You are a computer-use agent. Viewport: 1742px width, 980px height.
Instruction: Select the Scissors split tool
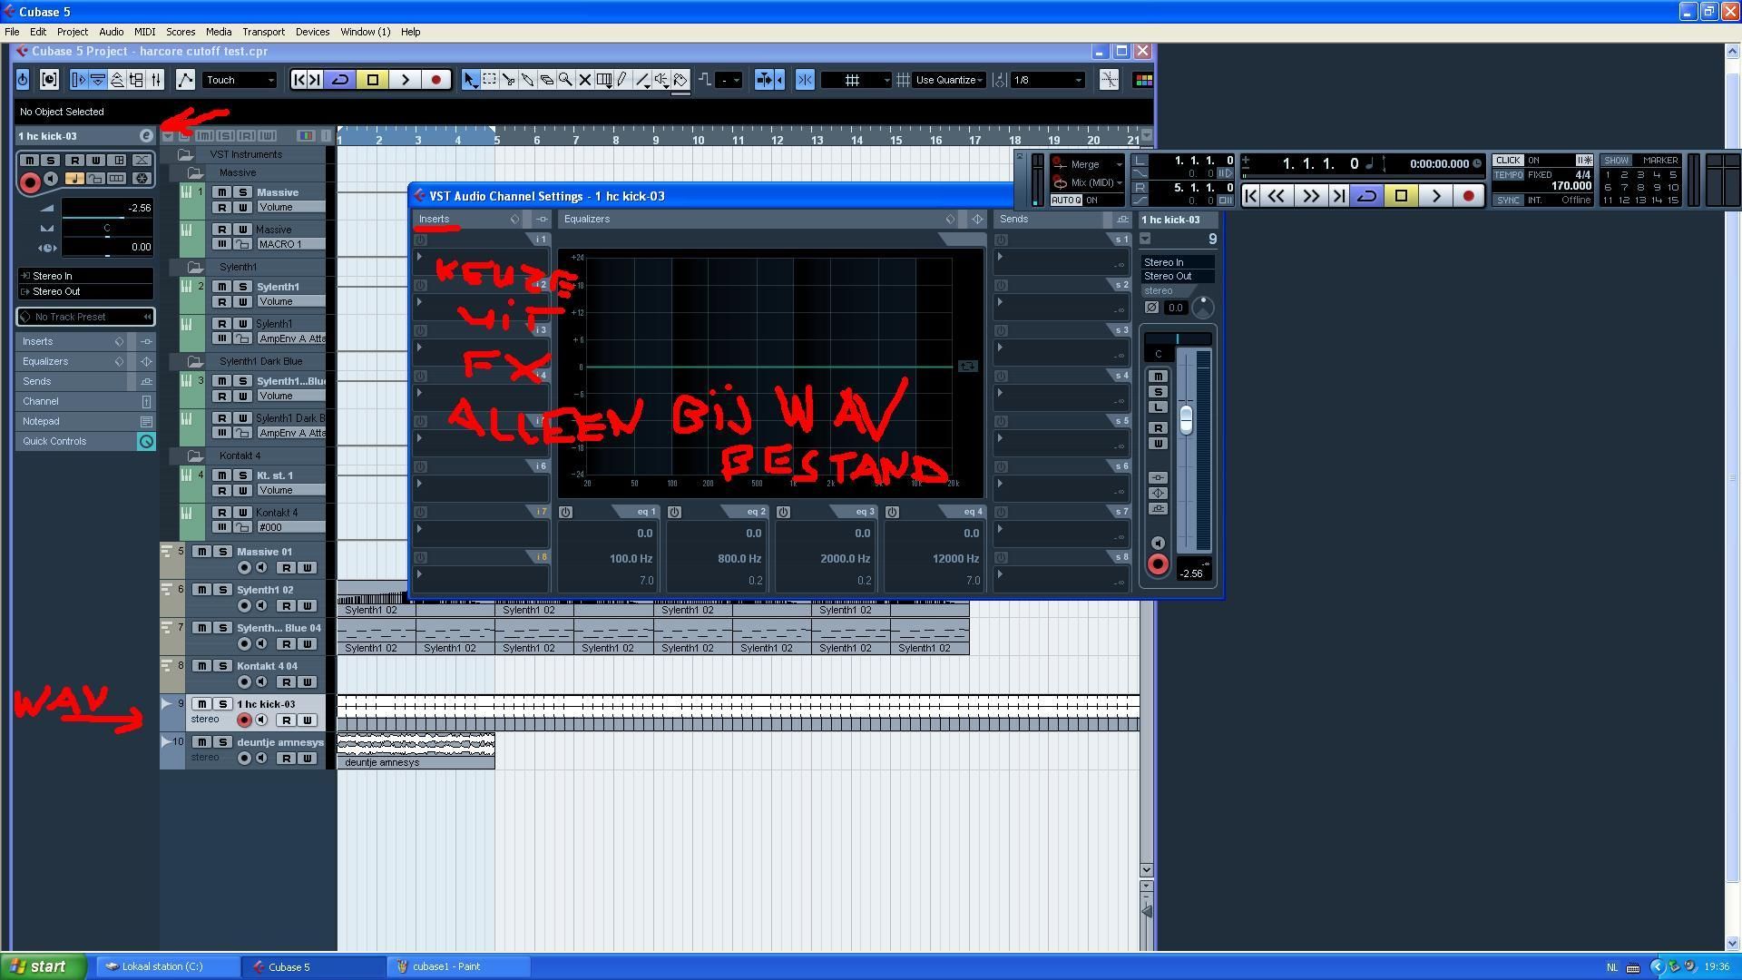(x=509, y=80)
